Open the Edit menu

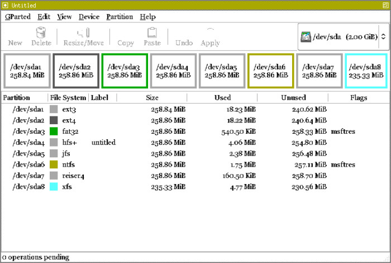(44, 17)
